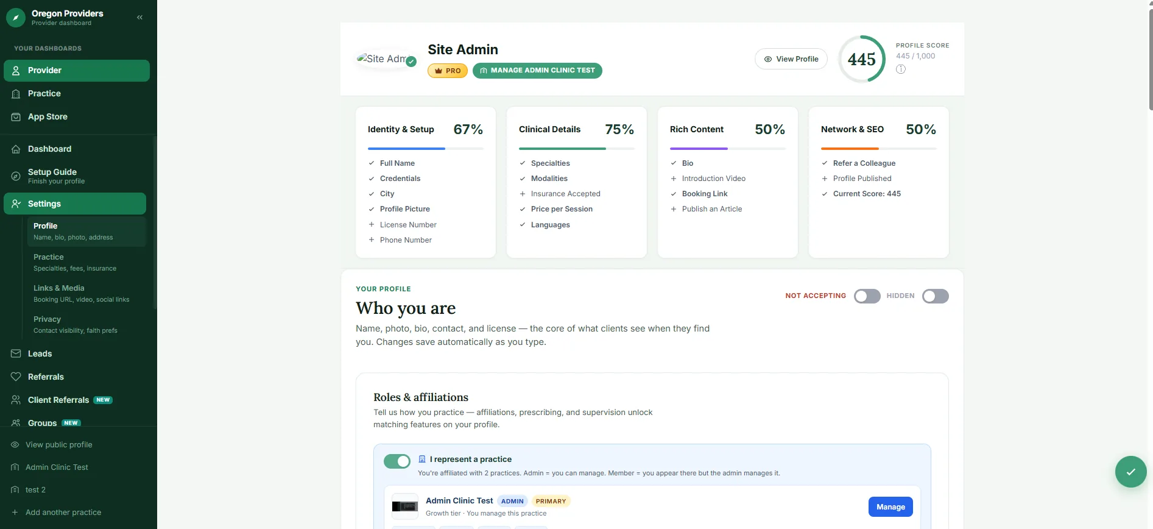This screenshot has height=529, width=1153.
Task: Click the building icon beside I represent a practice
Action: [422, 459]
